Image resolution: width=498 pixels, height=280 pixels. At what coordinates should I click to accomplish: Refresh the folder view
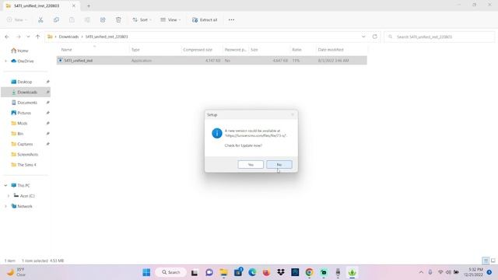pos(375,37)
